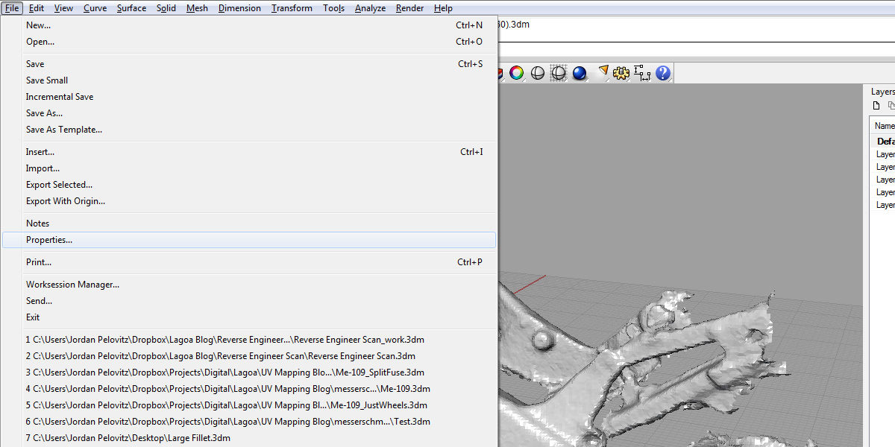Viewport: 895px width, 447px height.
Task: Open recent file Me-109_SplitFuse.3dm
Action: click(224, 372)
